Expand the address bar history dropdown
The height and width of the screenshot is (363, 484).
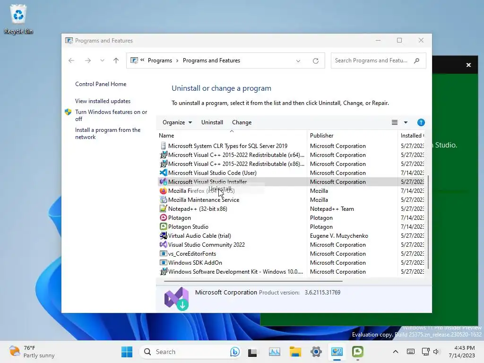click(x=298, y=61)
